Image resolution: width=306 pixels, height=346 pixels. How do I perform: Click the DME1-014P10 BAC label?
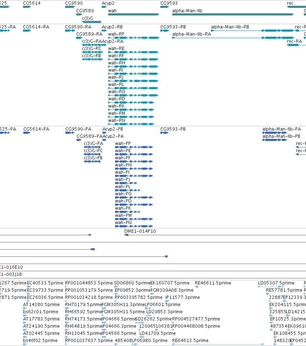[x=140, y=231]
